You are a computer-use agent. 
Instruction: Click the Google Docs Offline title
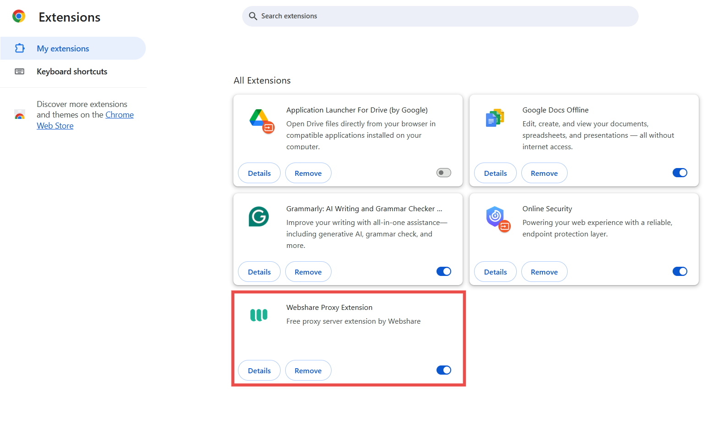click(555, 110)
